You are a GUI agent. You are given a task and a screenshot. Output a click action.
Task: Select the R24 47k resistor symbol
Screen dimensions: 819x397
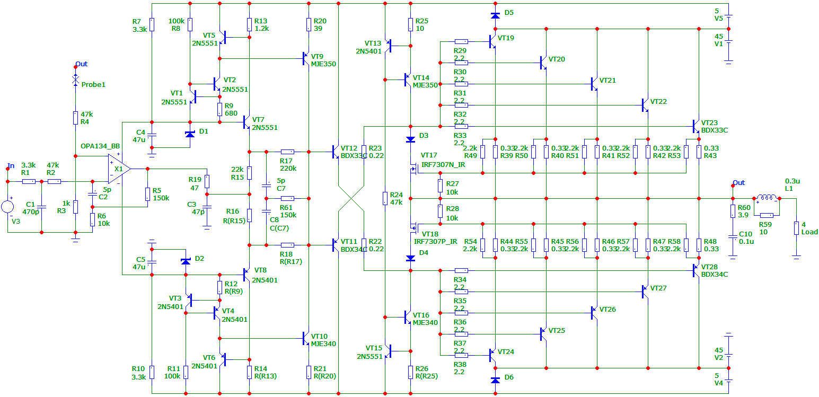(385, 198)
